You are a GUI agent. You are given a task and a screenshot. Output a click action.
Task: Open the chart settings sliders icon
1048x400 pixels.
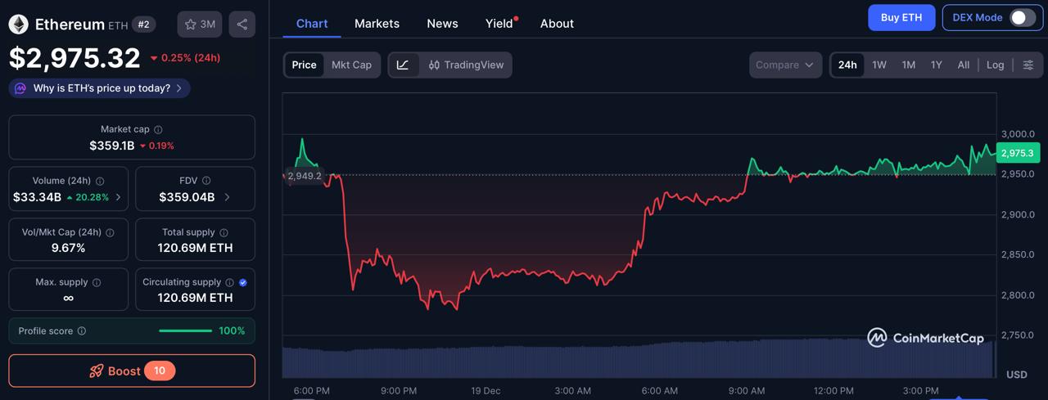click(1028, 65)
